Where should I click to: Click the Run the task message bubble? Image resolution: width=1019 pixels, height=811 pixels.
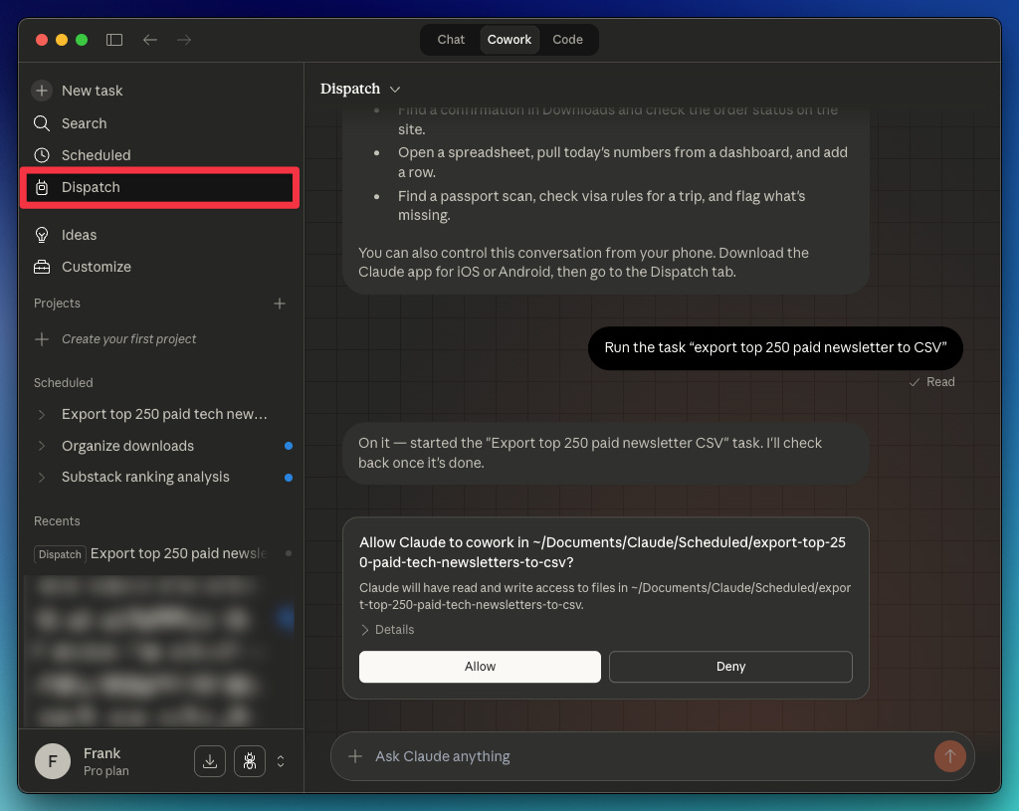775,347
